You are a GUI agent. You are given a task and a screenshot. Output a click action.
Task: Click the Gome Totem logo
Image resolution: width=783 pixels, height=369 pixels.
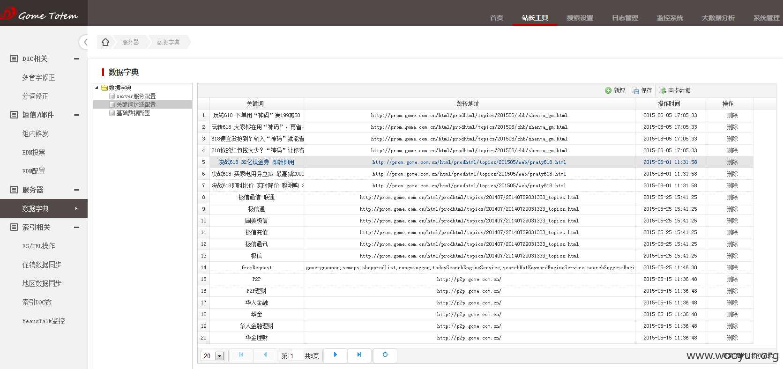coord(40,14)
